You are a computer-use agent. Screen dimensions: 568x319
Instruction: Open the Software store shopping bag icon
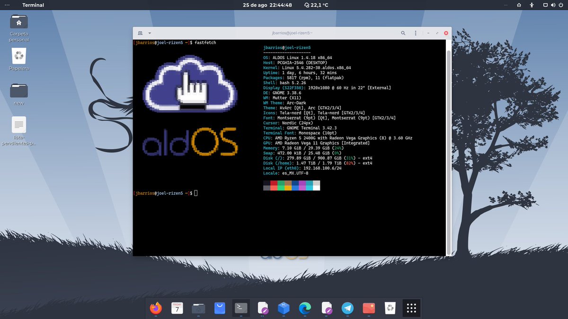220,308
